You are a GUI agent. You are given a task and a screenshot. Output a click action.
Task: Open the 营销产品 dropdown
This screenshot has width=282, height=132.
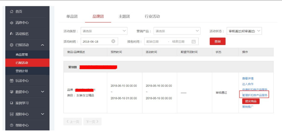[177, 31]
